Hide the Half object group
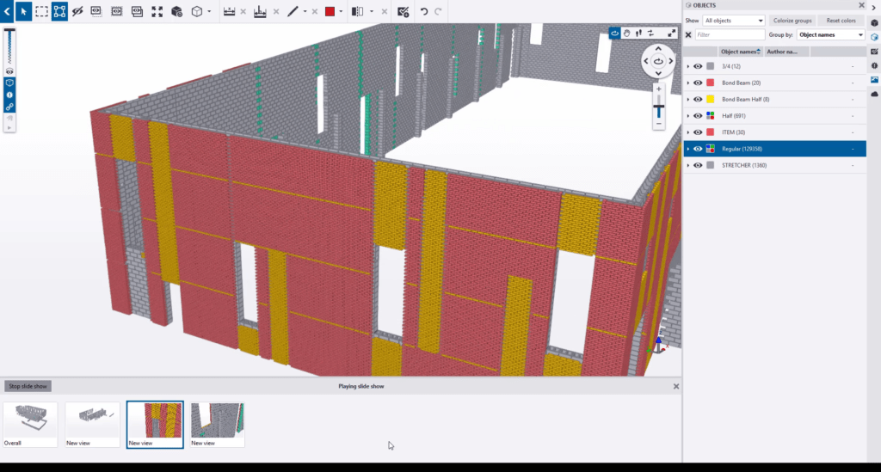The height and width of the screenshot is (472, 881). pos(698,115)
